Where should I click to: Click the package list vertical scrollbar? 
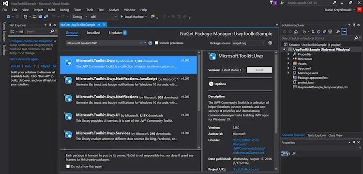coord(199,101)
